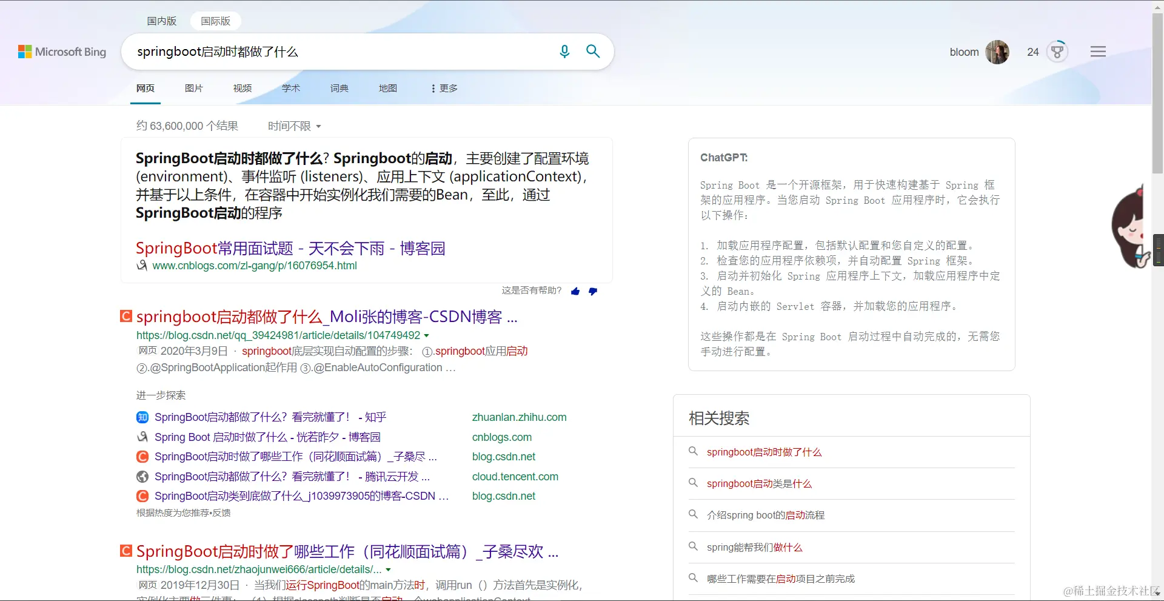Click the Microsoft Bing logo
Image resolution: width=1164 pixels, height=601 pixels.
(x=62, y=52)
